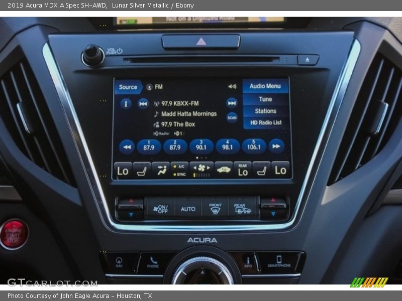Open the HD Radio List

(265, 122)
